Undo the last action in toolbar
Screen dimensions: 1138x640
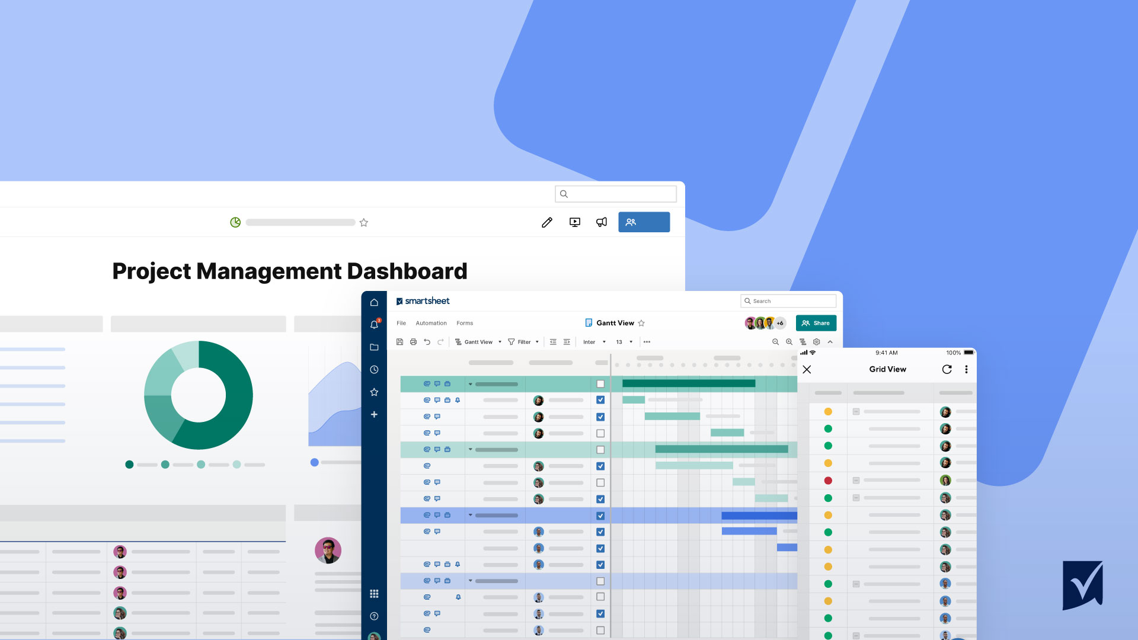(427, 342)
